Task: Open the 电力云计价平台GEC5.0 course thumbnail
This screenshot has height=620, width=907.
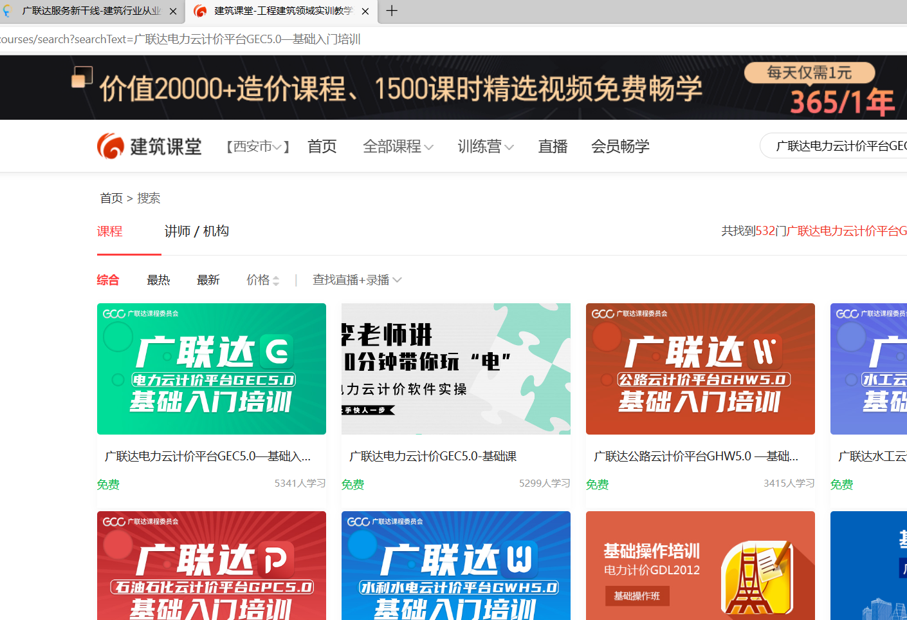Action: tap(212, 369)
